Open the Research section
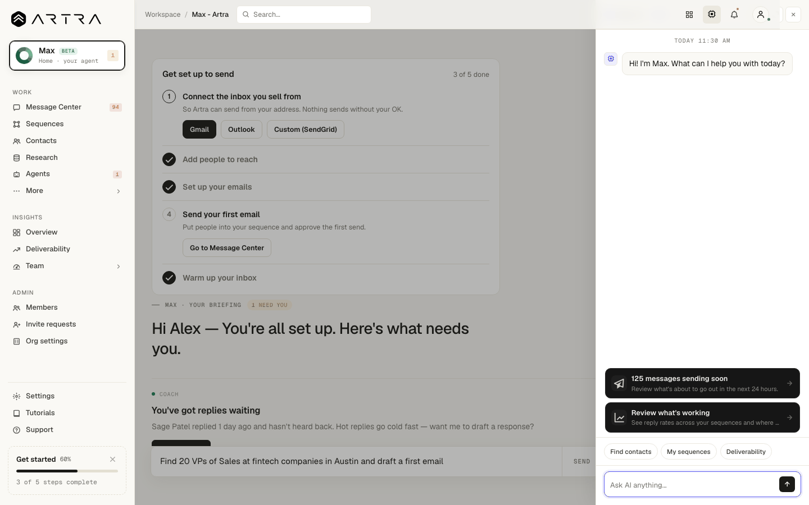 (x=67, y=158)
